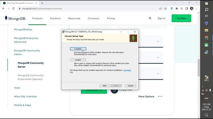
Task: Open More Options three-dot expander
Action: click(x=160, y=97)
